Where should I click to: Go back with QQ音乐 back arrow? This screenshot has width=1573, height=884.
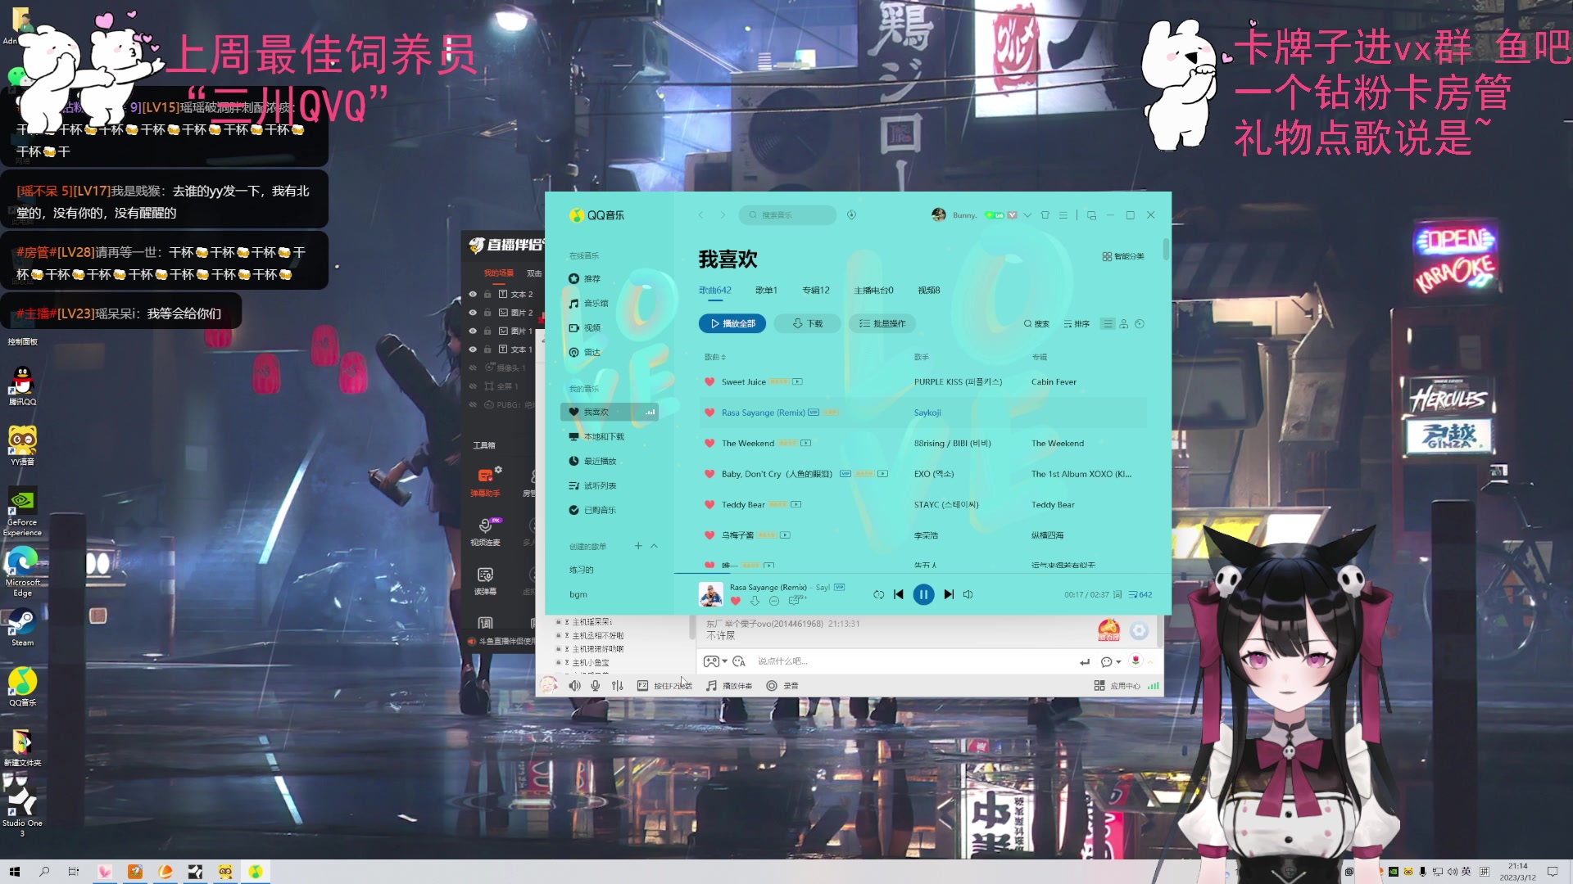[700, 215]
